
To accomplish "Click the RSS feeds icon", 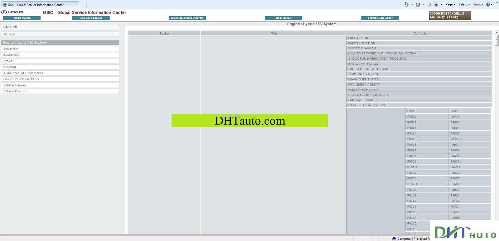I will tap(418, 4).
